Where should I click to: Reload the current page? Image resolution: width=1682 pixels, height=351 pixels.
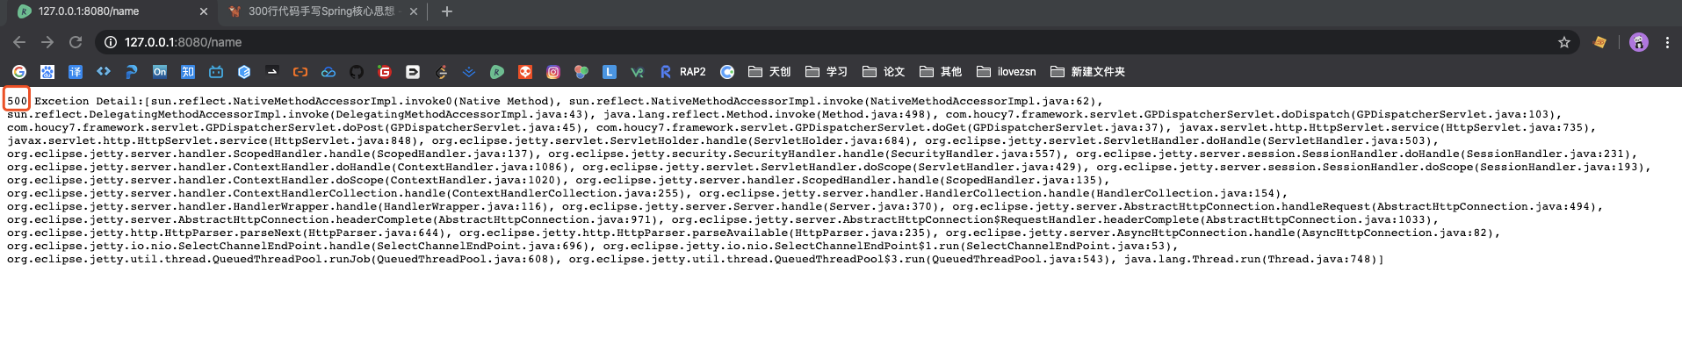coord(76,42)
